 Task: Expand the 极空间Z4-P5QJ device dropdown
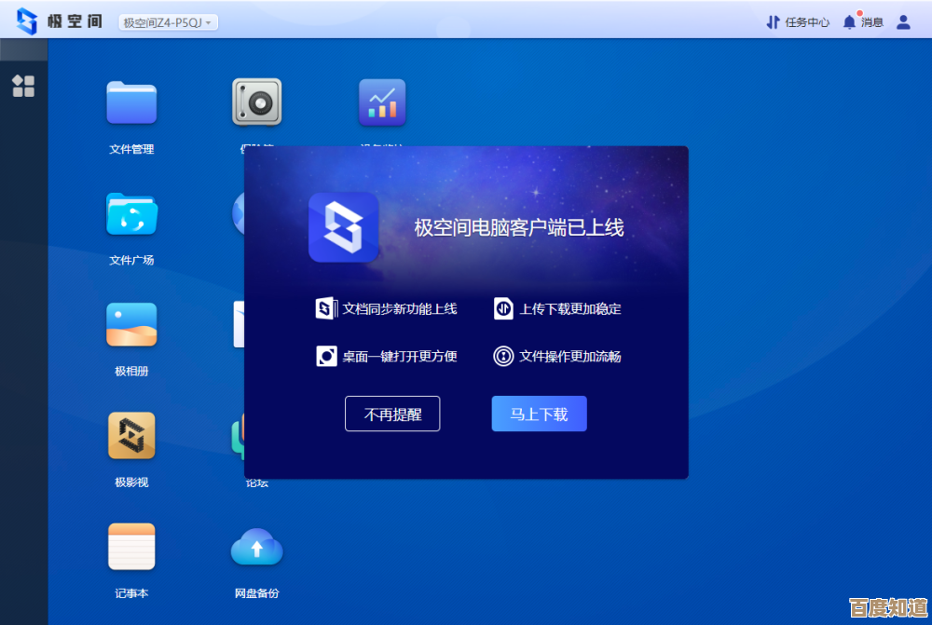[x=168, y=22]
